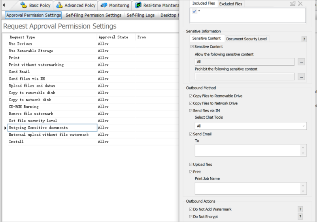Browse prohibited sensitive content with ellipsis button
This screenshot has width=317, height=222.
click(x=301, y=77)
